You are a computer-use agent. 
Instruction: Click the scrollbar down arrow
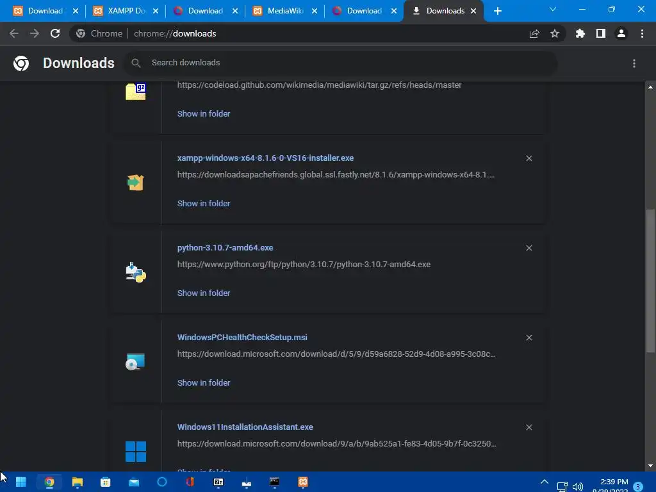650,466
